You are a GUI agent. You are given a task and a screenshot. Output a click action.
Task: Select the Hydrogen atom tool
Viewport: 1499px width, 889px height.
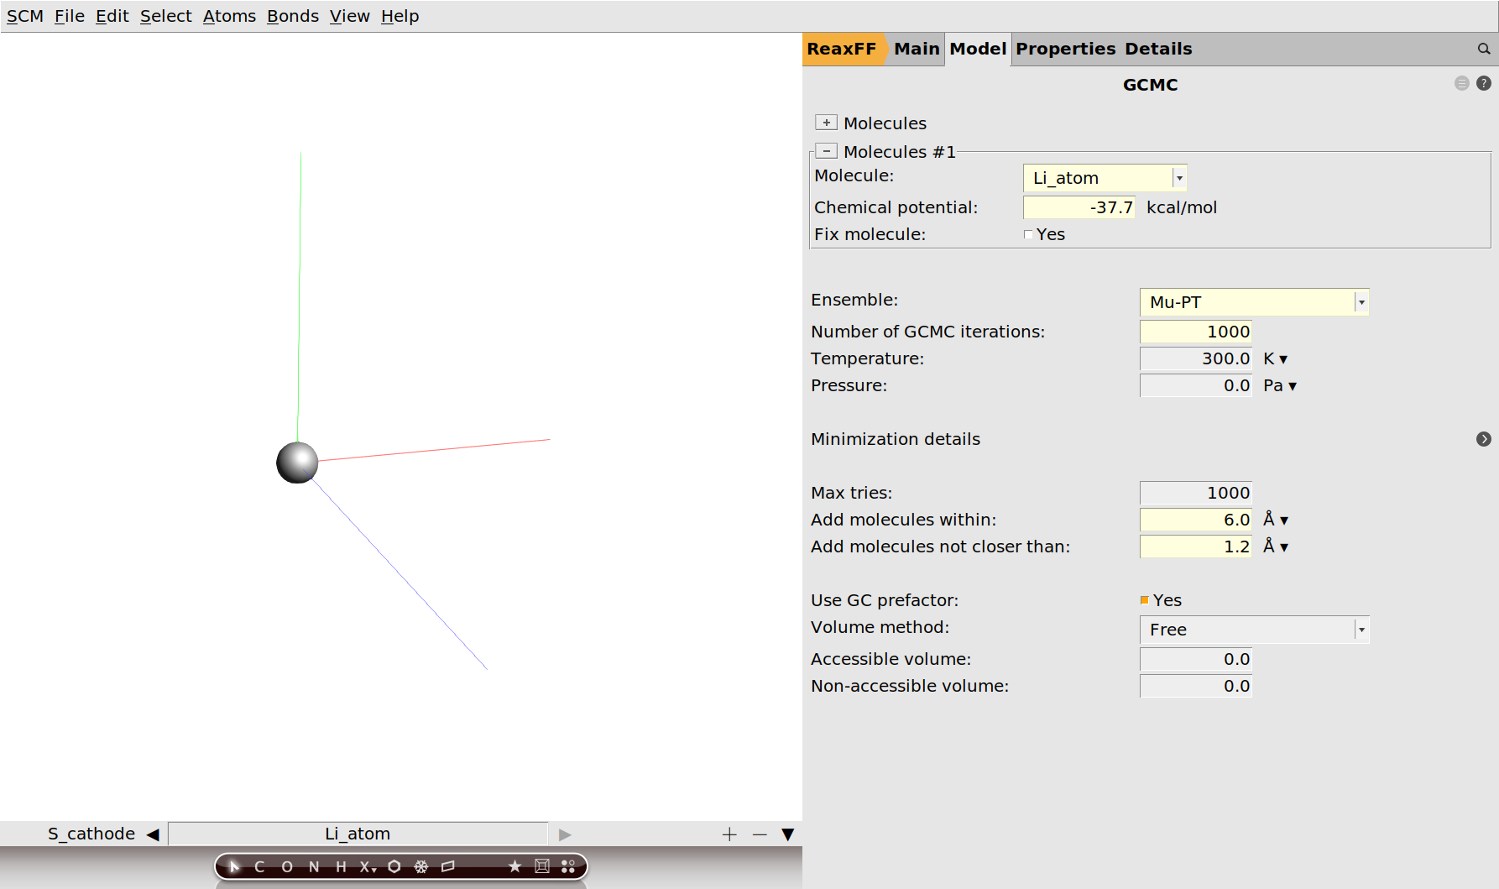(x=340, y=866)
